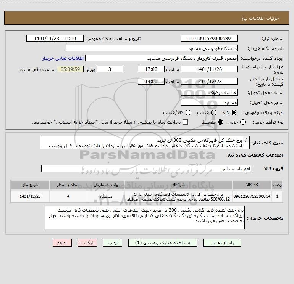The image size is (294, 284).
Task: Click the کد کالا column header
Action: (252, 185)
